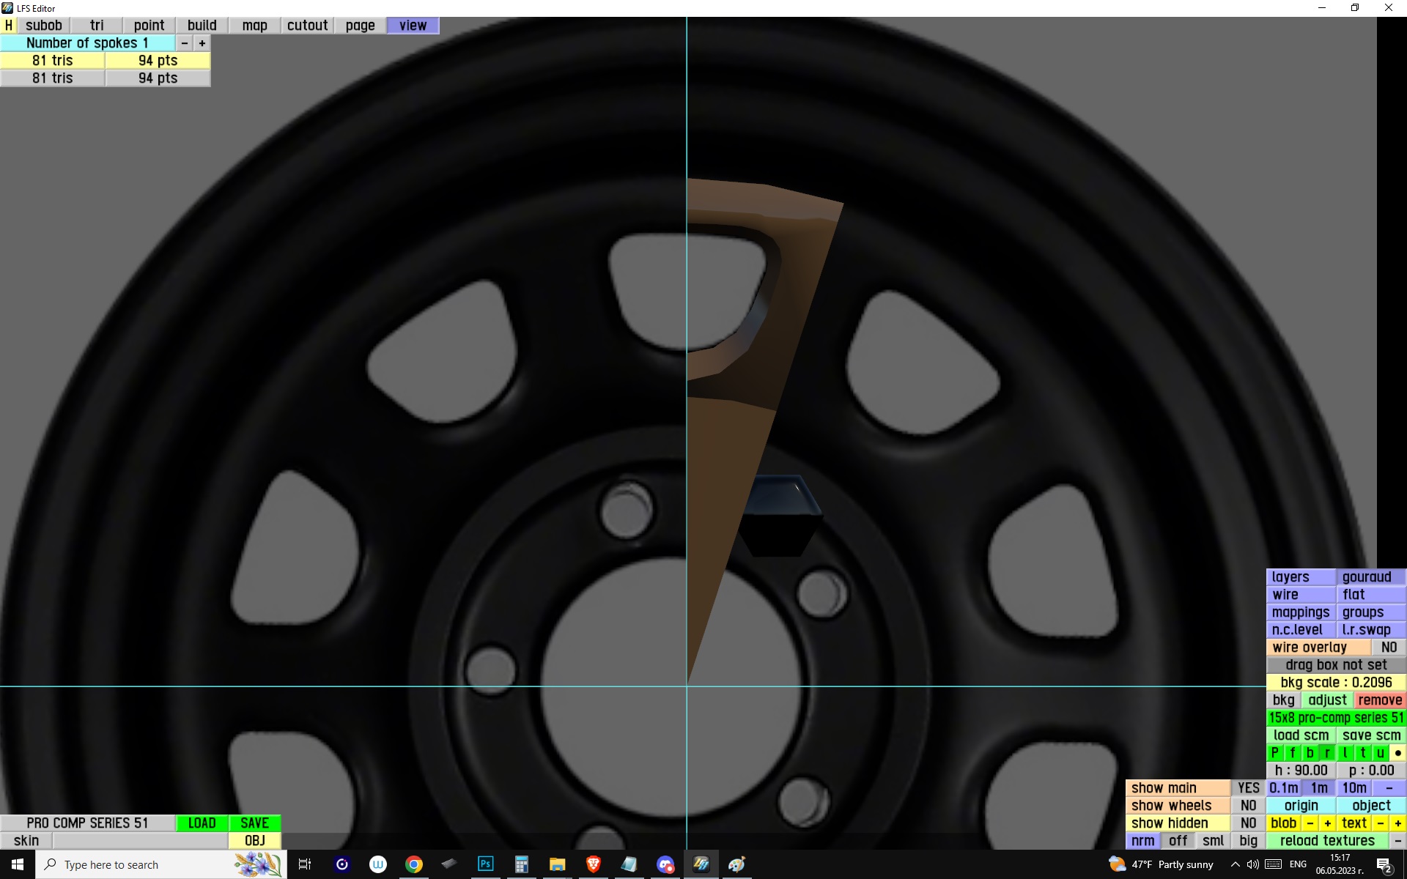The width and height of the screenshot is (1407, 879).
Task: Click the green SAVE button
Action: pos(254,823)
